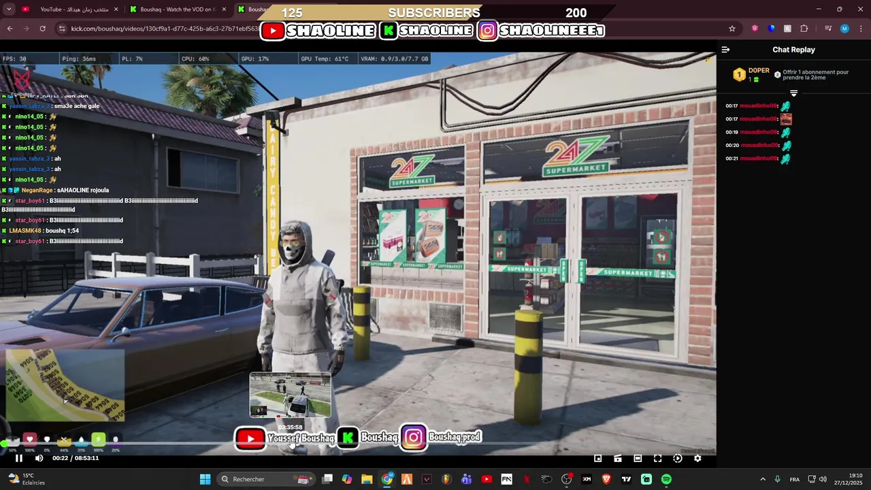
Task: Open mouadinho09 username at 00:19
Action: [759, 132]
